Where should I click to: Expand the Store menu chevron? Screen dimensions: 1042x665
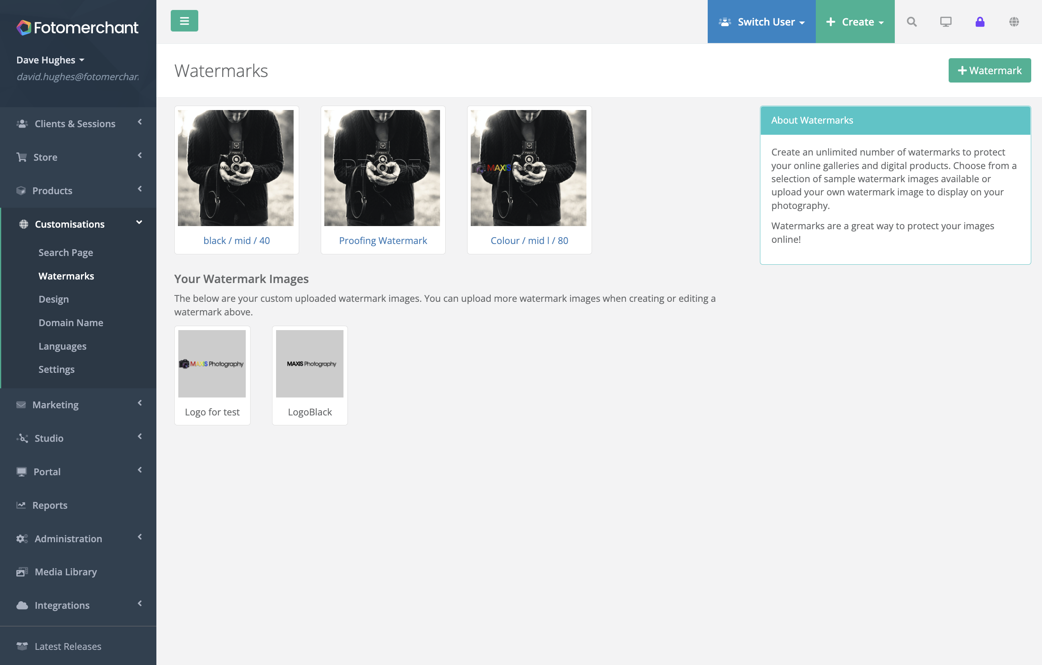click(140, 155)
